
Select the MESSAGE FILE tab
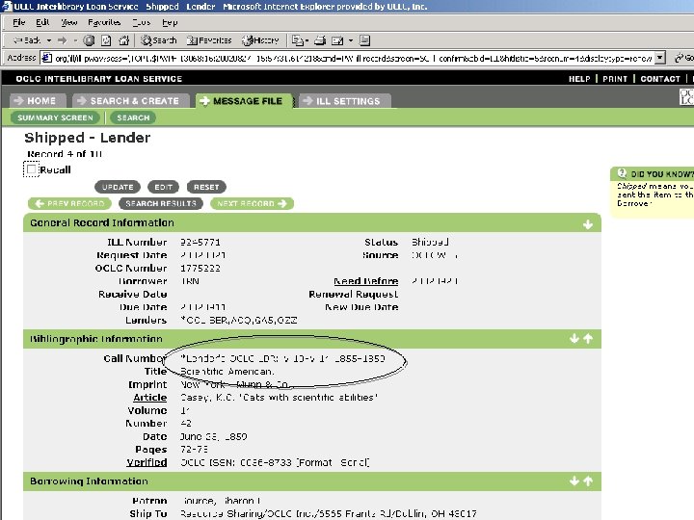point(244,101)
